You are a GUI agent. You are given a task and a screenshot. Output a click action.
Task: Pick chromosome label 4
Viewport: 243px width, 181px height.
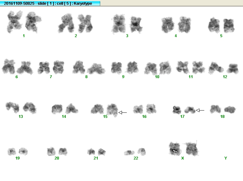coord(175,36)
